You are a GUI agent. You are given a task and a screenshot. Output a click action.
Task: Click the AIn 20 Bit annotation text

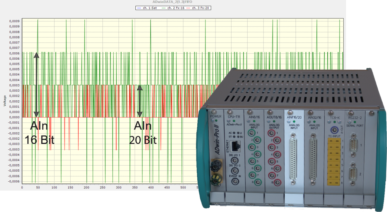[x=143, y=133]
